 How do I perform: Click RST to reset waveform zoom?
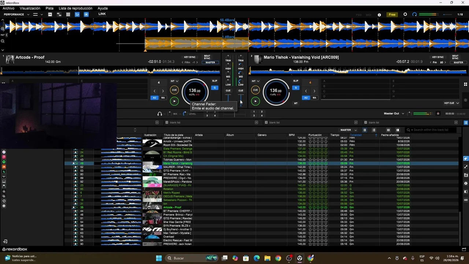tap(3, 35)
